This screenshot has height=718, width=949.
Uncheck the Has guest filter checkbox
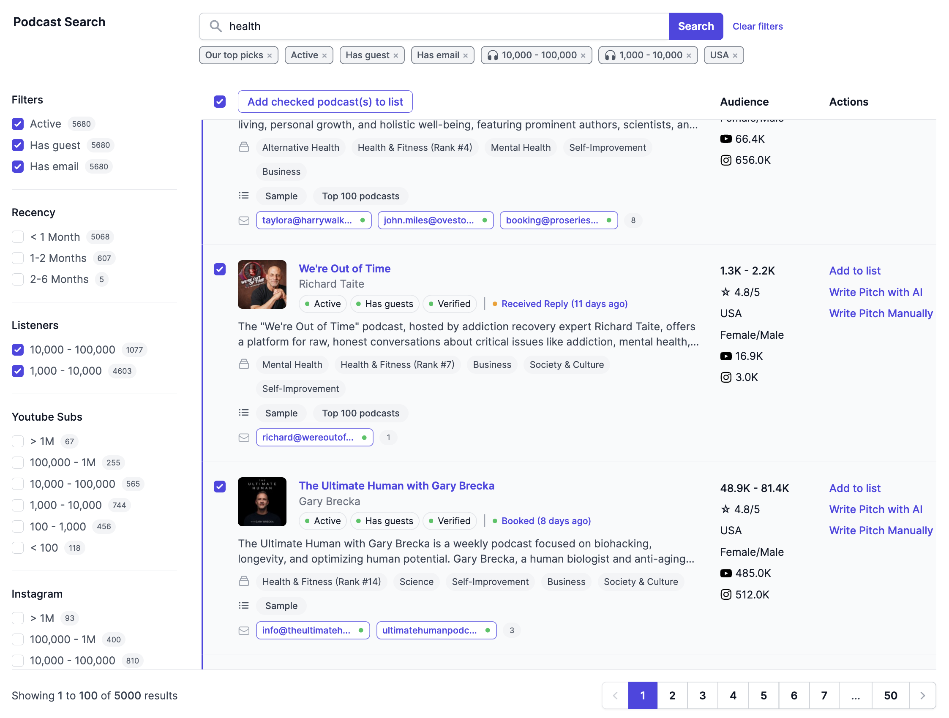(x=18, y=145)
